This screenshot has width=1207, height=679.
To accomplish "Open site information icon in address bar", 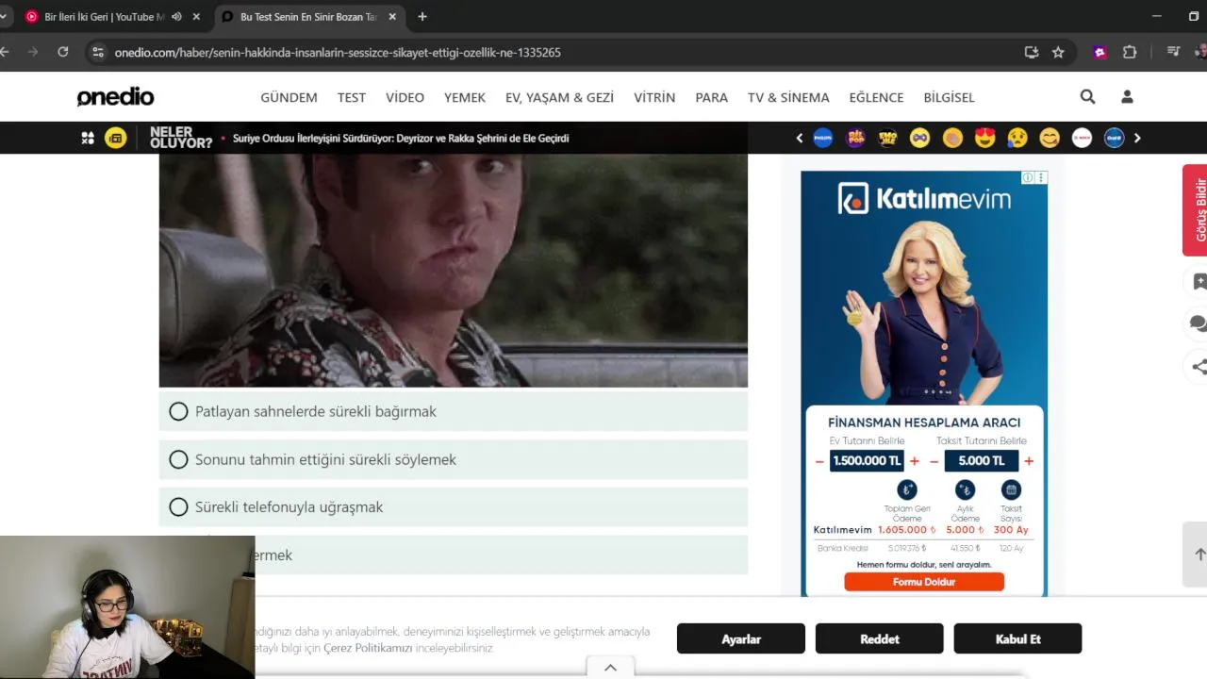I will coord(97,53).
